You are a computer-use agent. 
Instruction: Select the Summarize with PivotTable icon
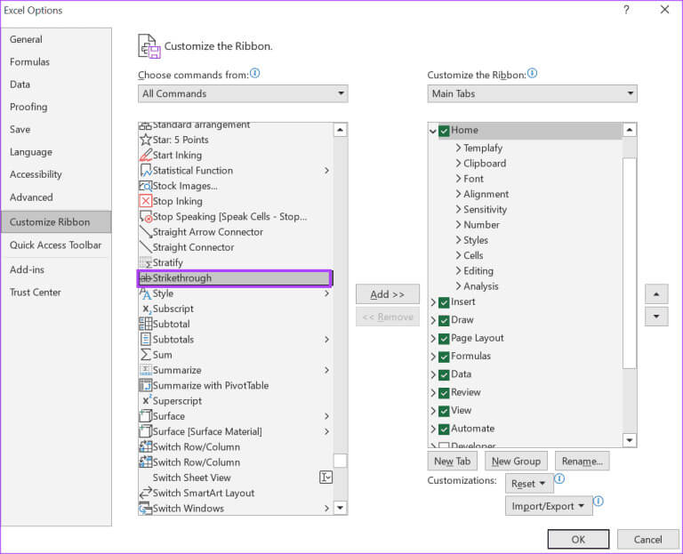point(146,385)
